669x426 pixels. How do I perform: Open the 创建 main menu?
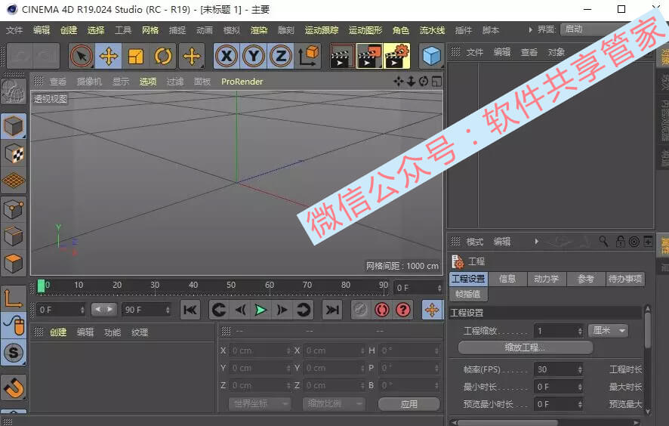pyautogui.click(x=69, y=30)
